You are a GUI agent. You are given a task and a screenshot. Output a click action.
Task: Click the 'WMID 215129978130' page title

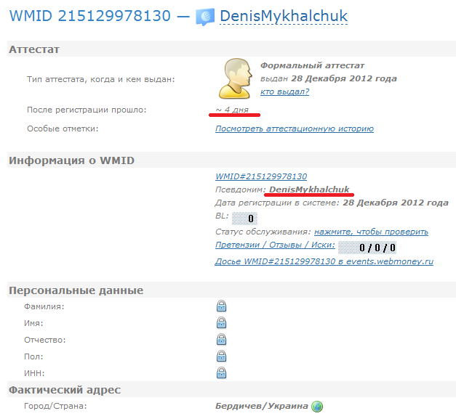tap(90, 16)
